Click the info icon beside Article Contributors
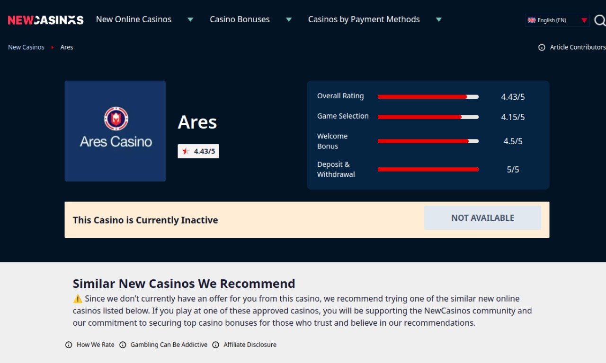This screenshot has height=363, width=606. [x=542, y=47]
